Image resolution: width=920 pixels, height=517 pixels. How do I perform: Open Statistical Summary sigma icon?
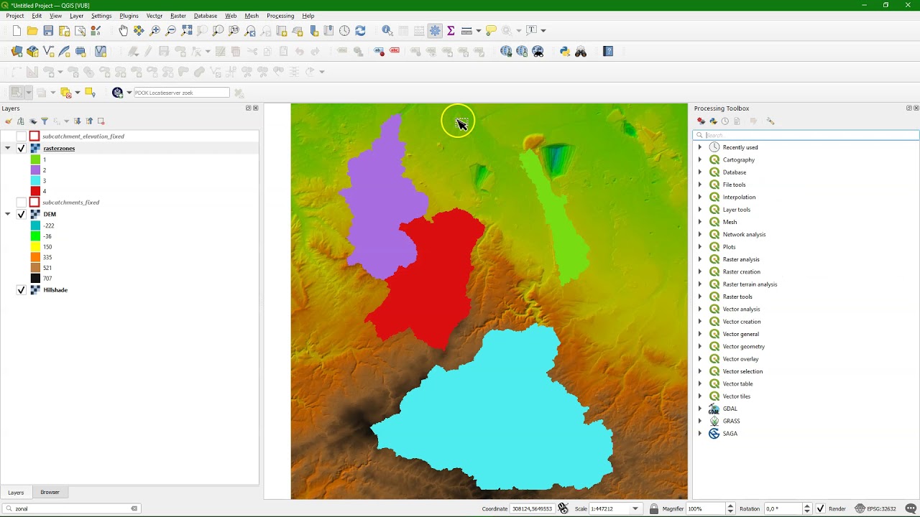[x=451, y=31]
